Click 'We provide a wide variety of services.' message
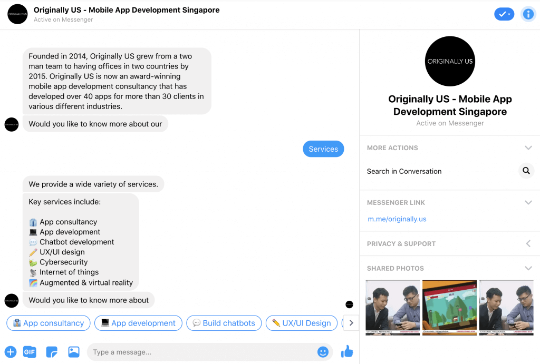The width and height of the screenshot is (540, 364). (x=93, y=184)
